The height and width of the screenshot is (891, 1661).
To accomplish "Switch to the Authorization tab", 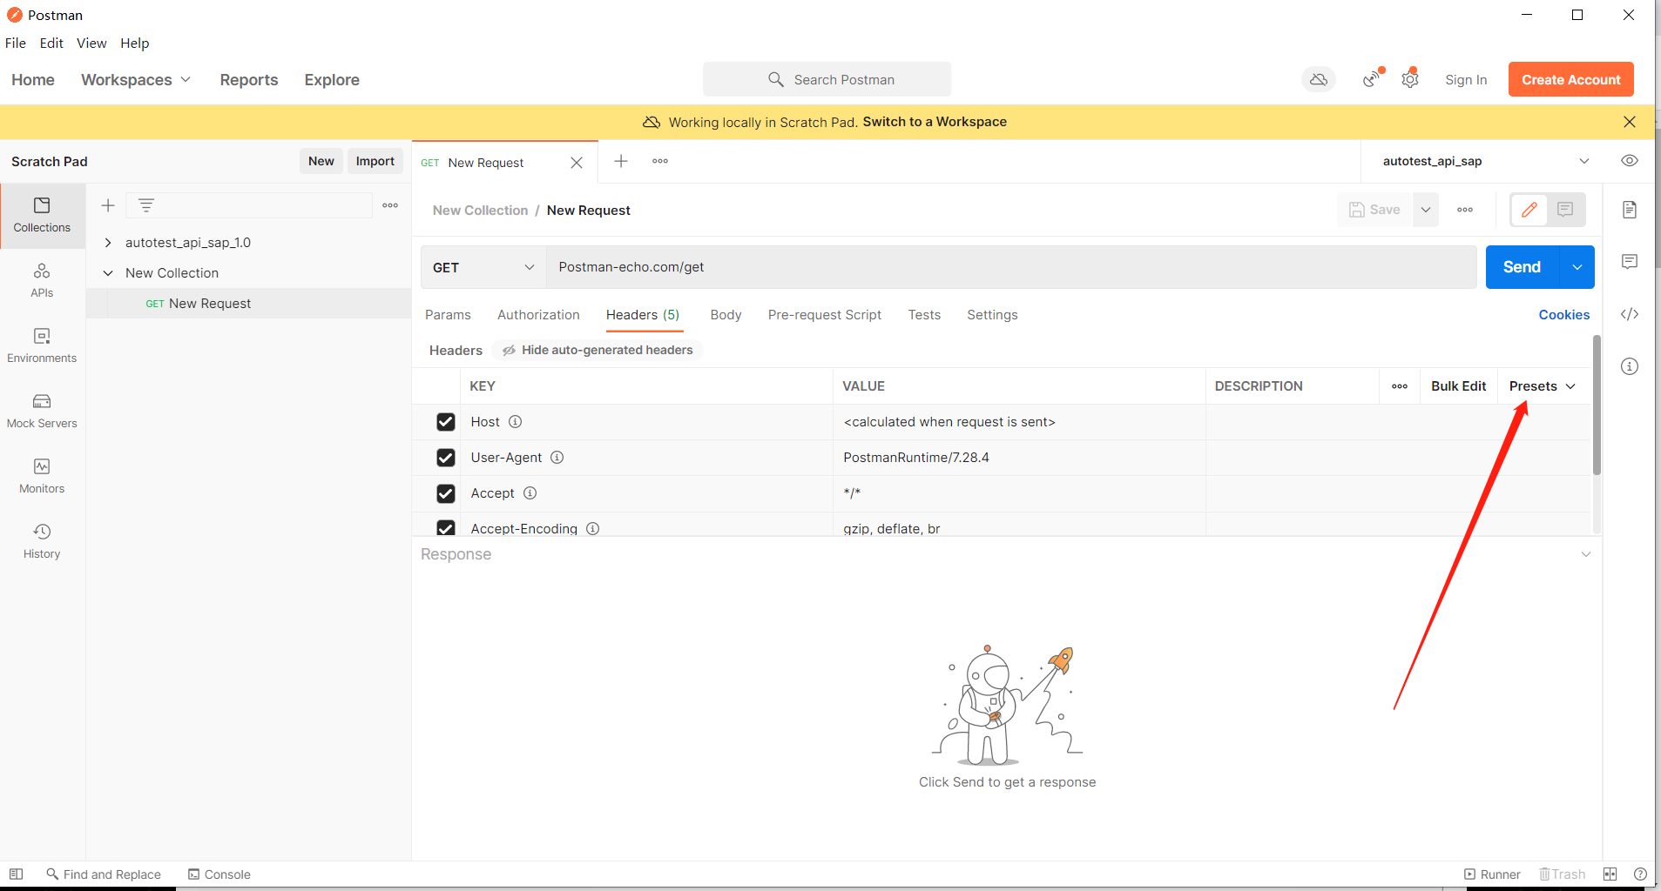I will (x=538, y=315).
